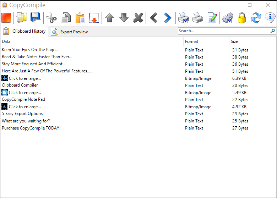Save with the blue floppy disk icon
Image resolution: width=277 pixels, height=198 pixels.
[x=36, y=18]
